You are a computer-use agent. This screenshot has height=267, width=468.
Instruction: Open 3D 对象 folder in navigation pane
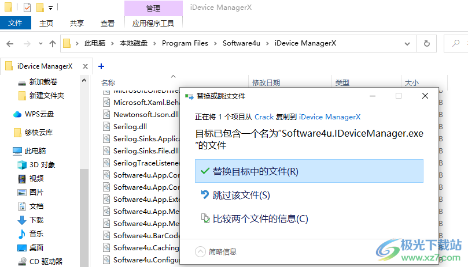coord(42,164)
